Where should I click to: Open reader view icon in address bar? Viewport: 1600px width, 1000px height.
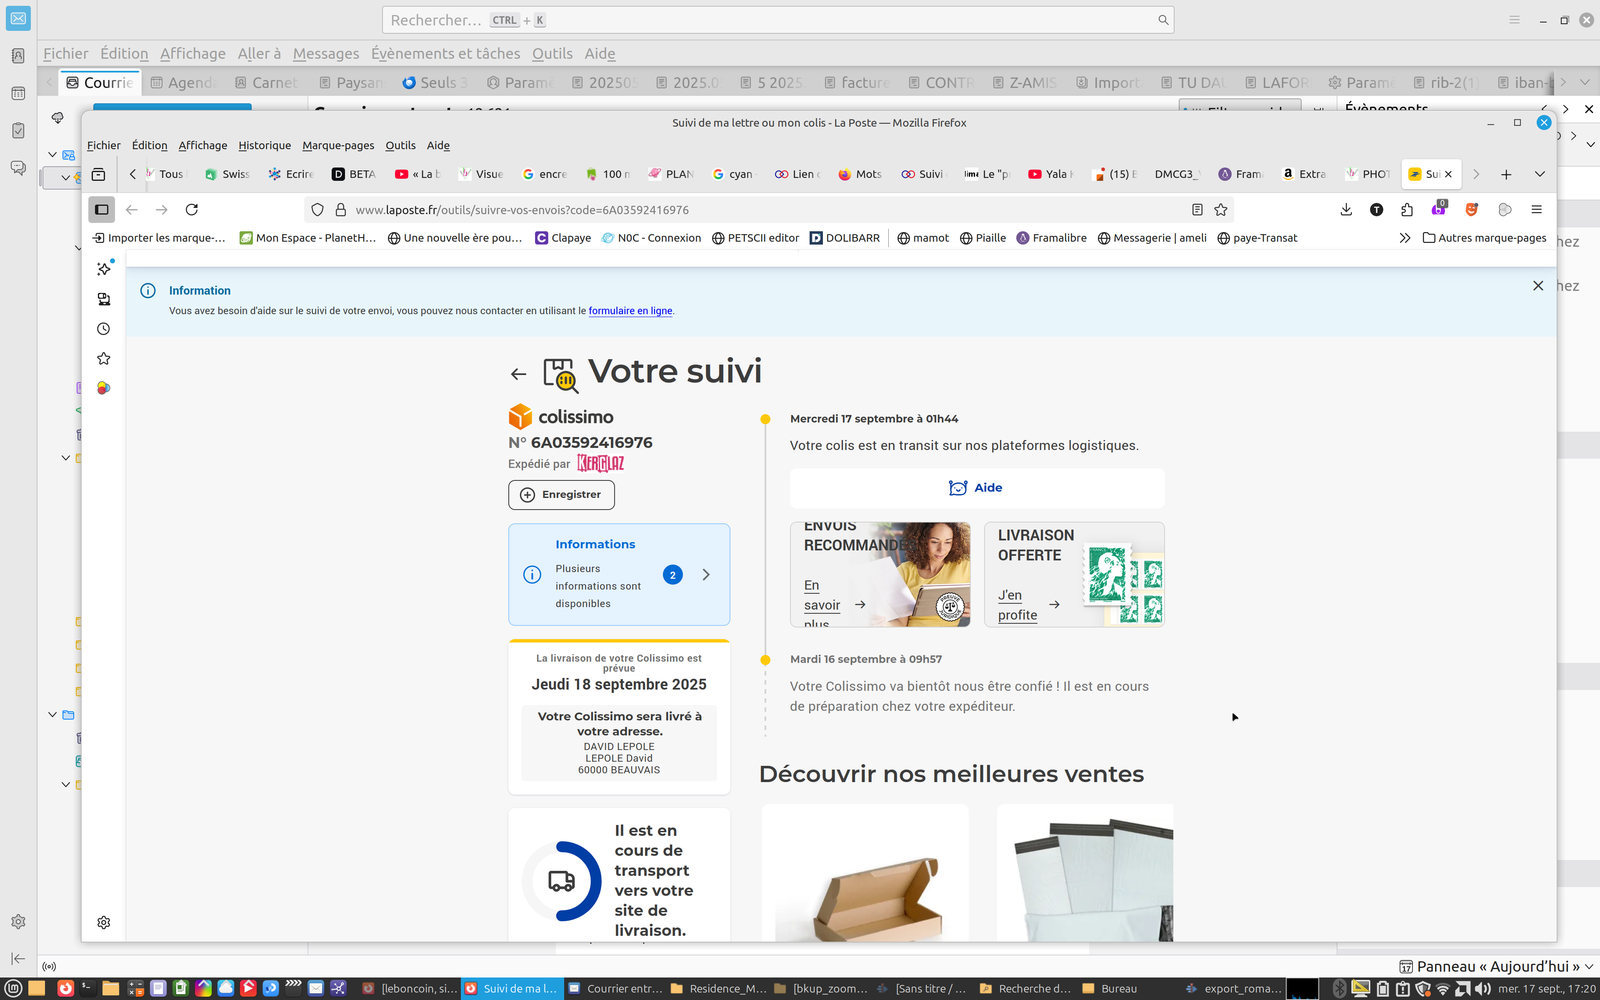pos(1197,210)
